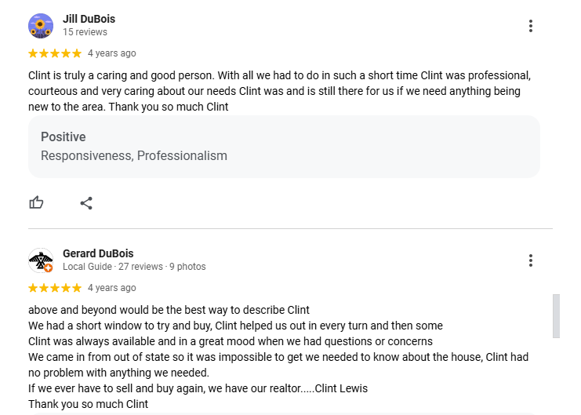Viewport: 581px width, 415px height.
Task: Open Jill DuBois's reviewer profile name
Action: pos(89,19)
